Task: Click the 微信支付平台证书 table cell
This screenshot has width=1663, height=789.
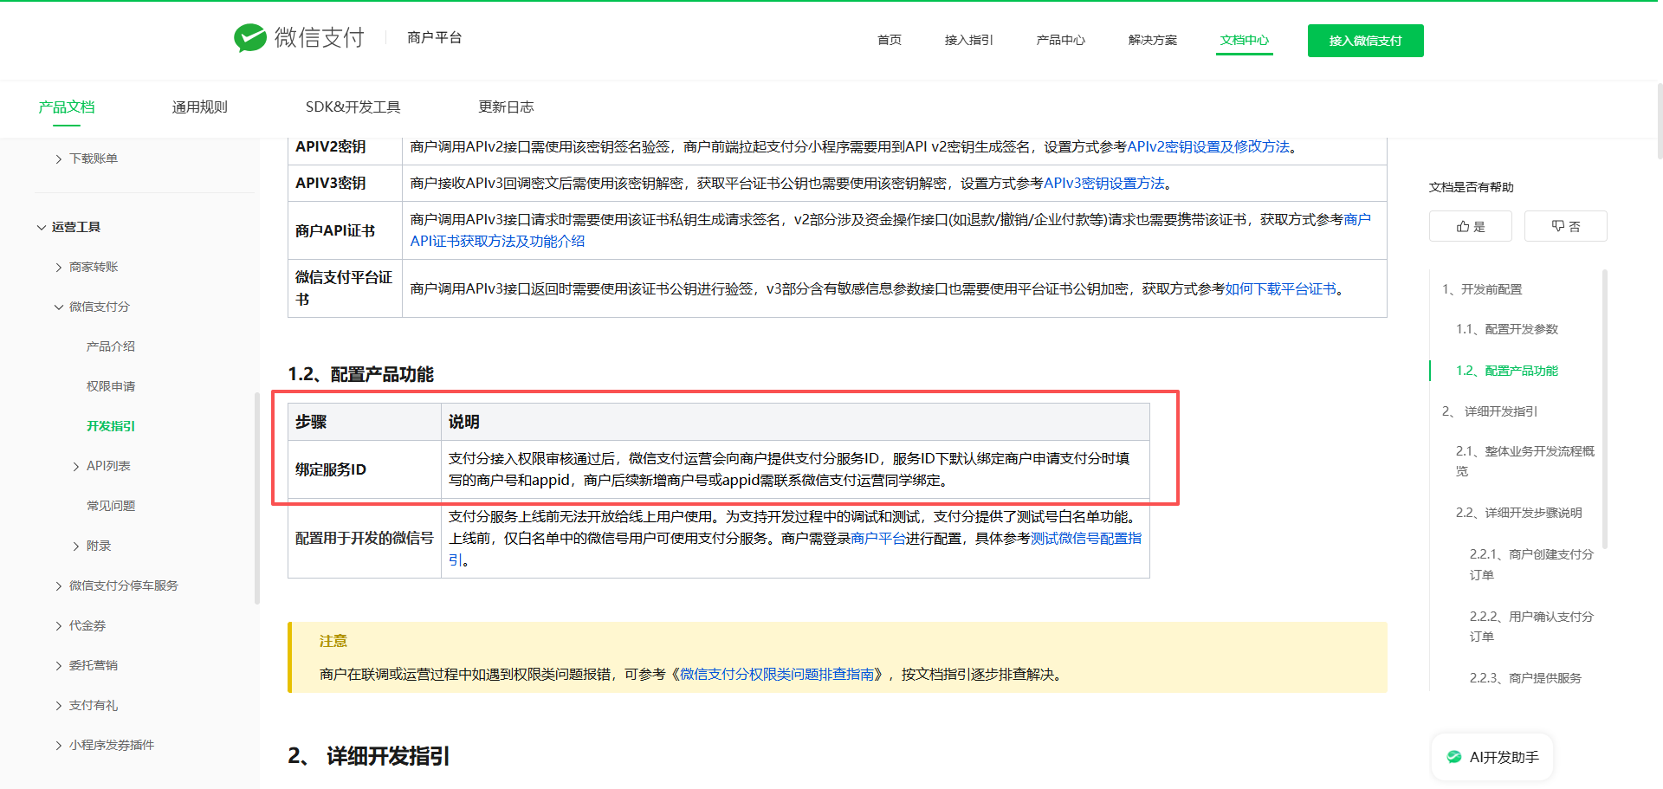Action: (345, 288)
